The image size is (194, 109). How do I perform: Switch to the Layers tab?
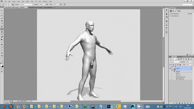(x=174, y=57)
